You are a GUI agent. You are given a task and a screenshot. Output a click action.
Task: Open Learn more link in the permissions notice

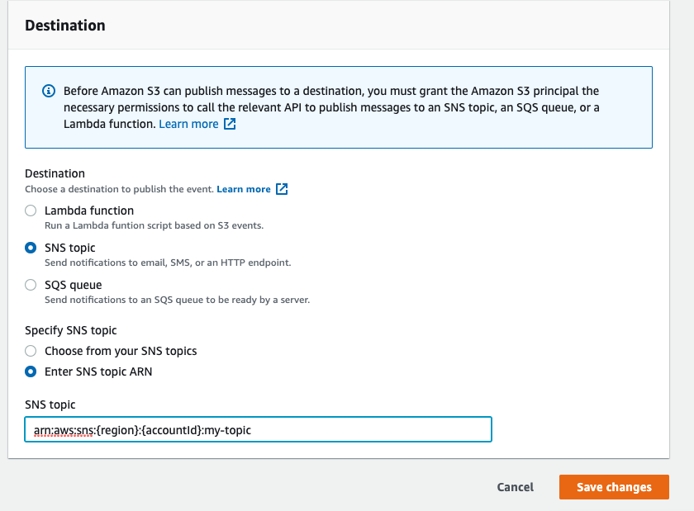pos(188,124)
